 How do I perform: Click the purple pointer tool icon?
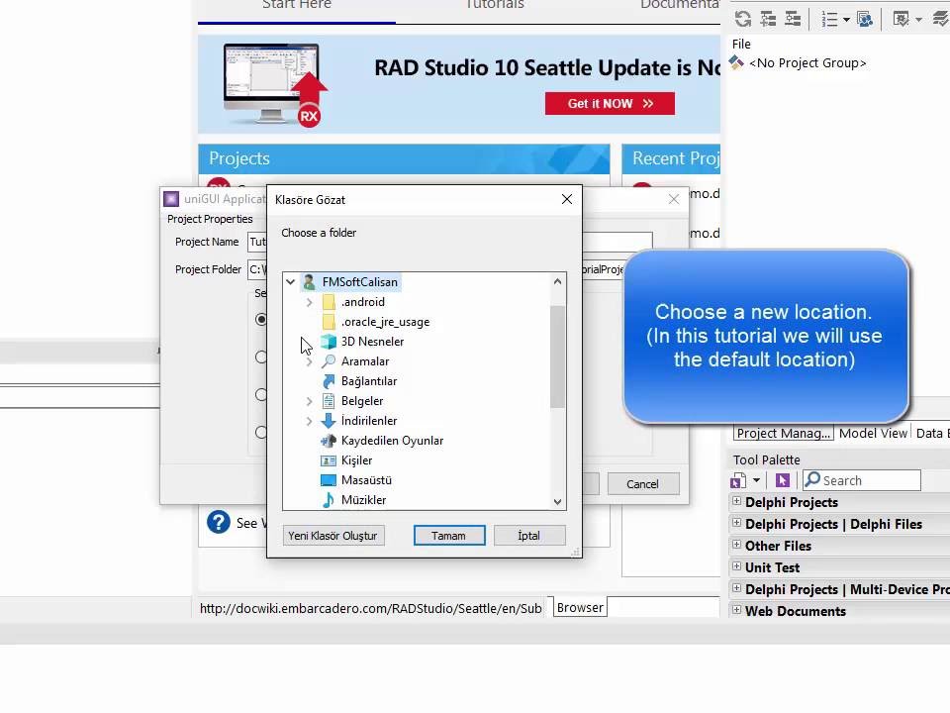click(782, 481)
